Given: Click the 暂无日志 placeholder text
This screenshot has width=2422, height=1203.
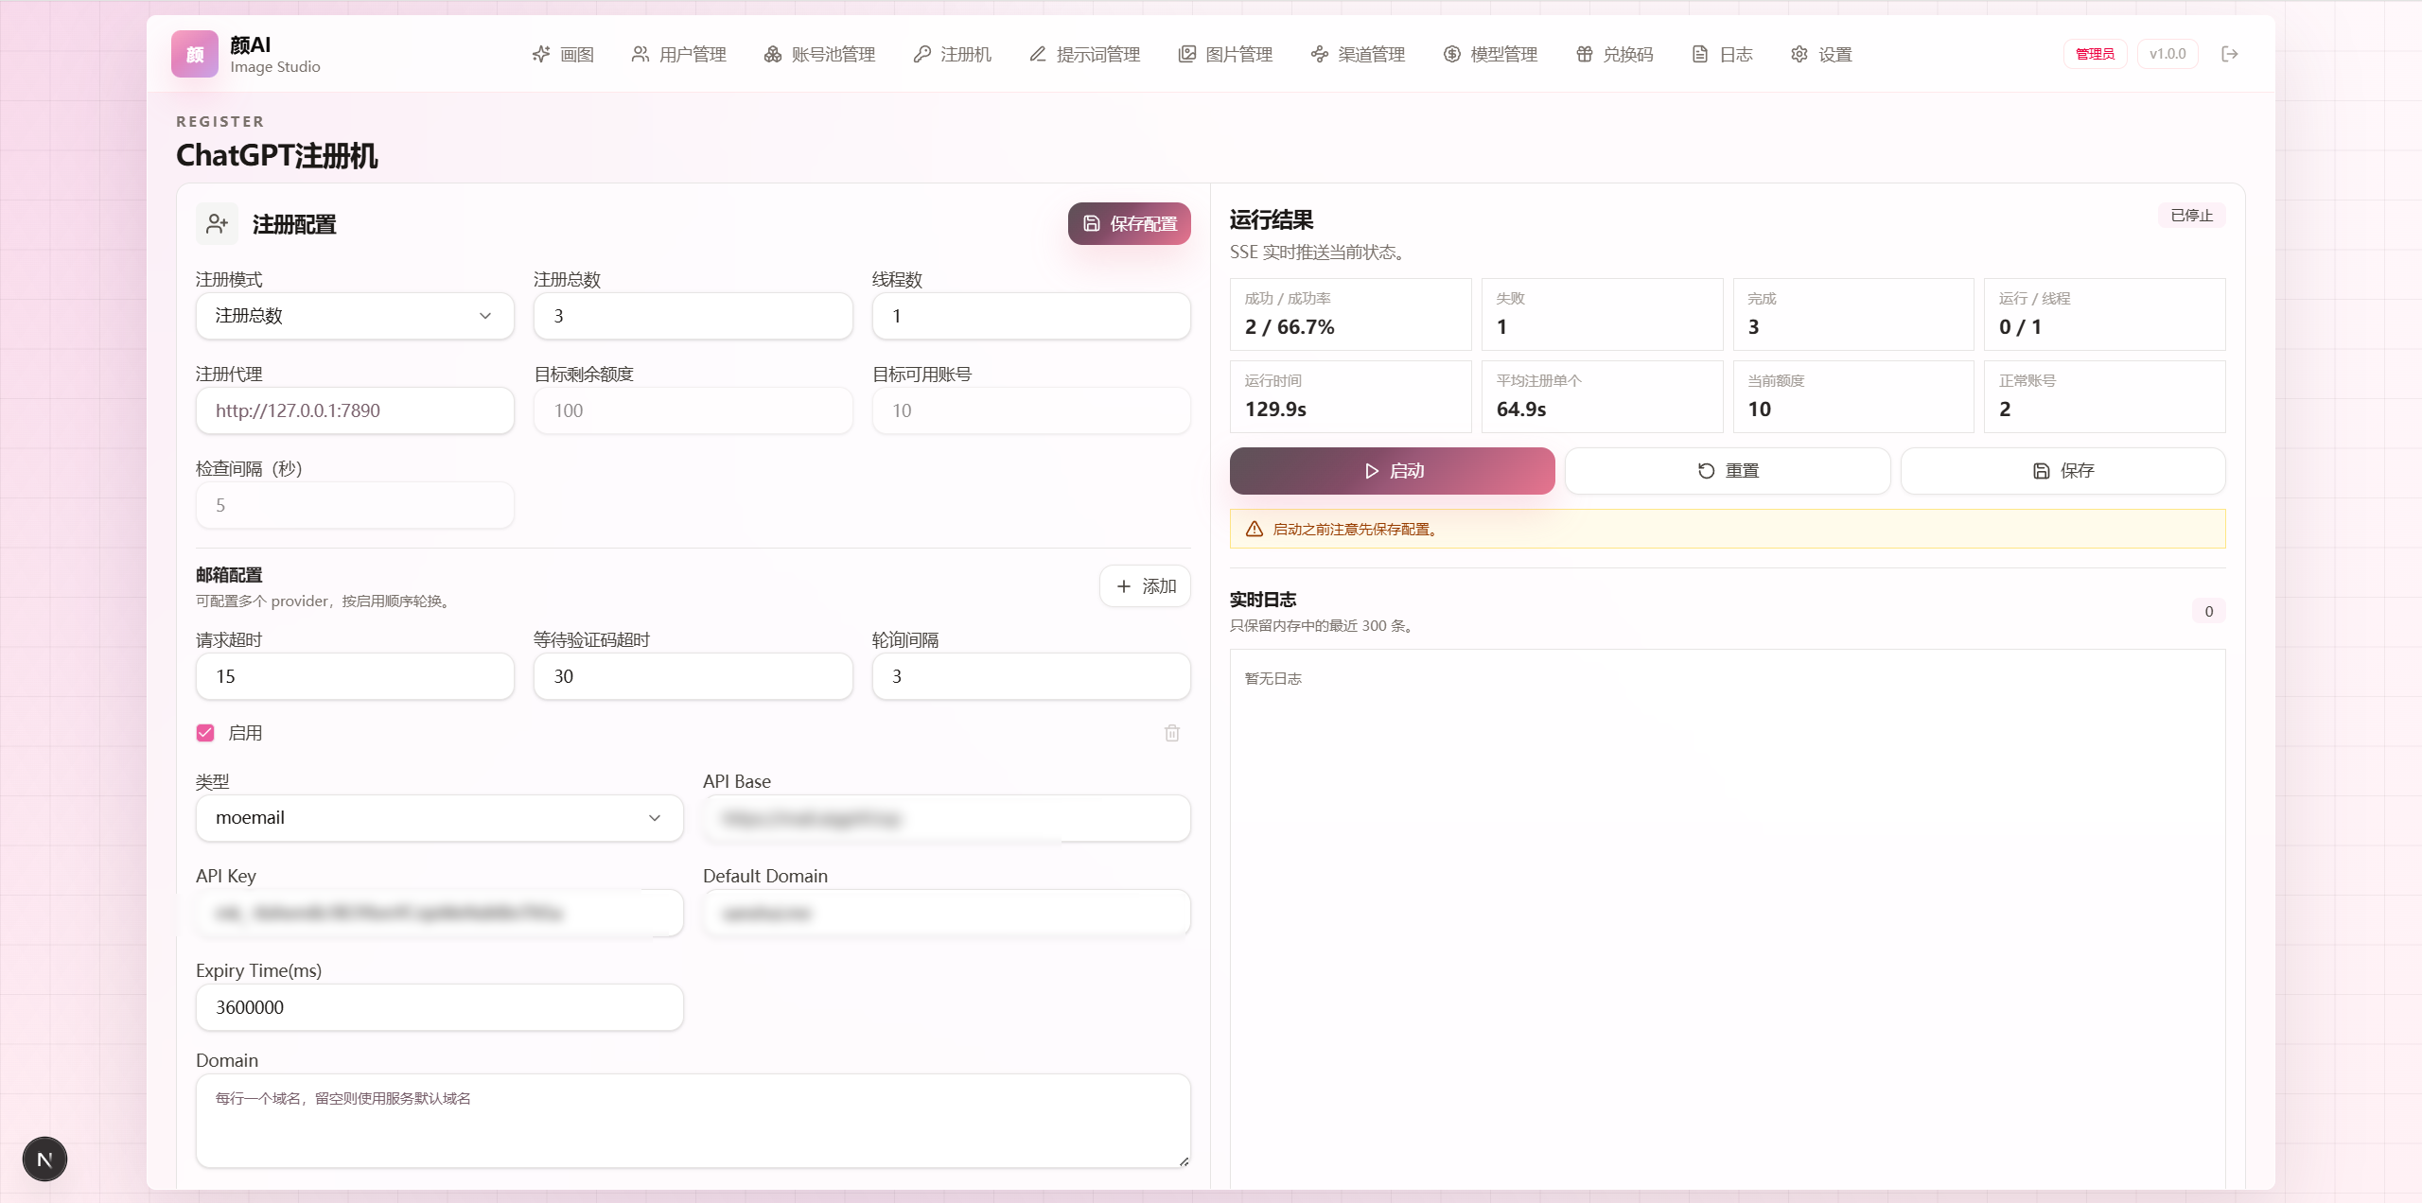Looking at the screenshot, I should pyautogui.click(x=1273, y=678).
